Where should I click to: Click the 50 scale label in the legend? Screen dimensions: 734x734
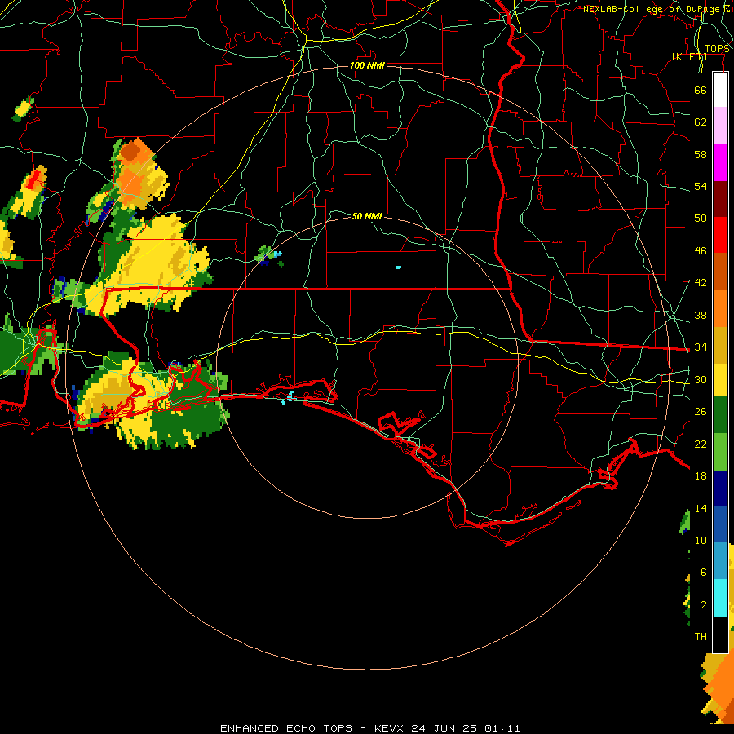(701, 218)
